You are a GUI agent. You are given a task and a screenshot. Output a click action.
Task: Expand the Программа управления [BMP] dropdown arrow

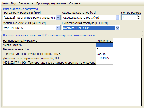pos(58,18)
